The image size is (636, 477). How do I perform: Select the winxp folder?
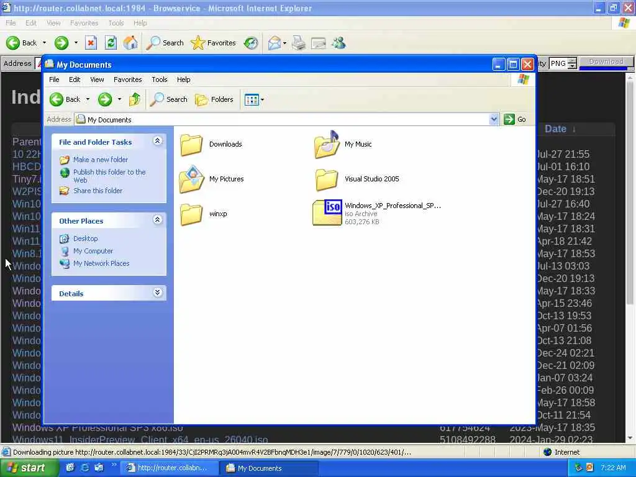tap(204, 214)
